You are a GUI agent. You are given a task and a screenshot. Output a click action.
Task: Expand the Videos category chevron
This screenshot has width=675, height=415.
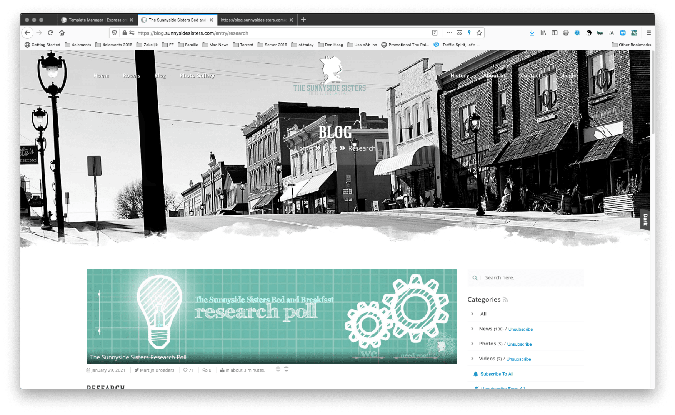pos(472,359)
